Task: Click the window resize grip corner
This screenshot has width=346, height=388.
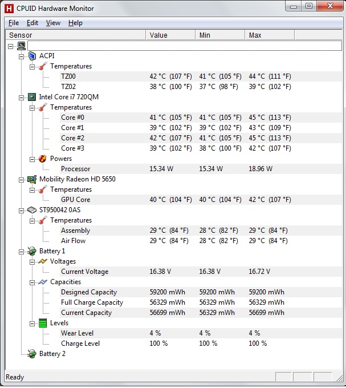Action: 340,378
